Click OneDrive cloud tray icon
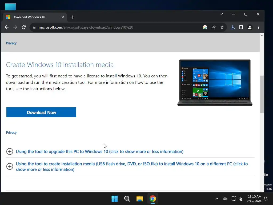The image size is (273, 205). [x=225, y=199]
